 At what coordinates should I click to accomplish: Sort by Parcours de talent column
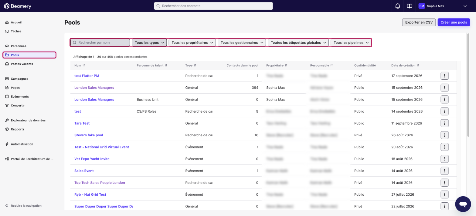point(166,65)
